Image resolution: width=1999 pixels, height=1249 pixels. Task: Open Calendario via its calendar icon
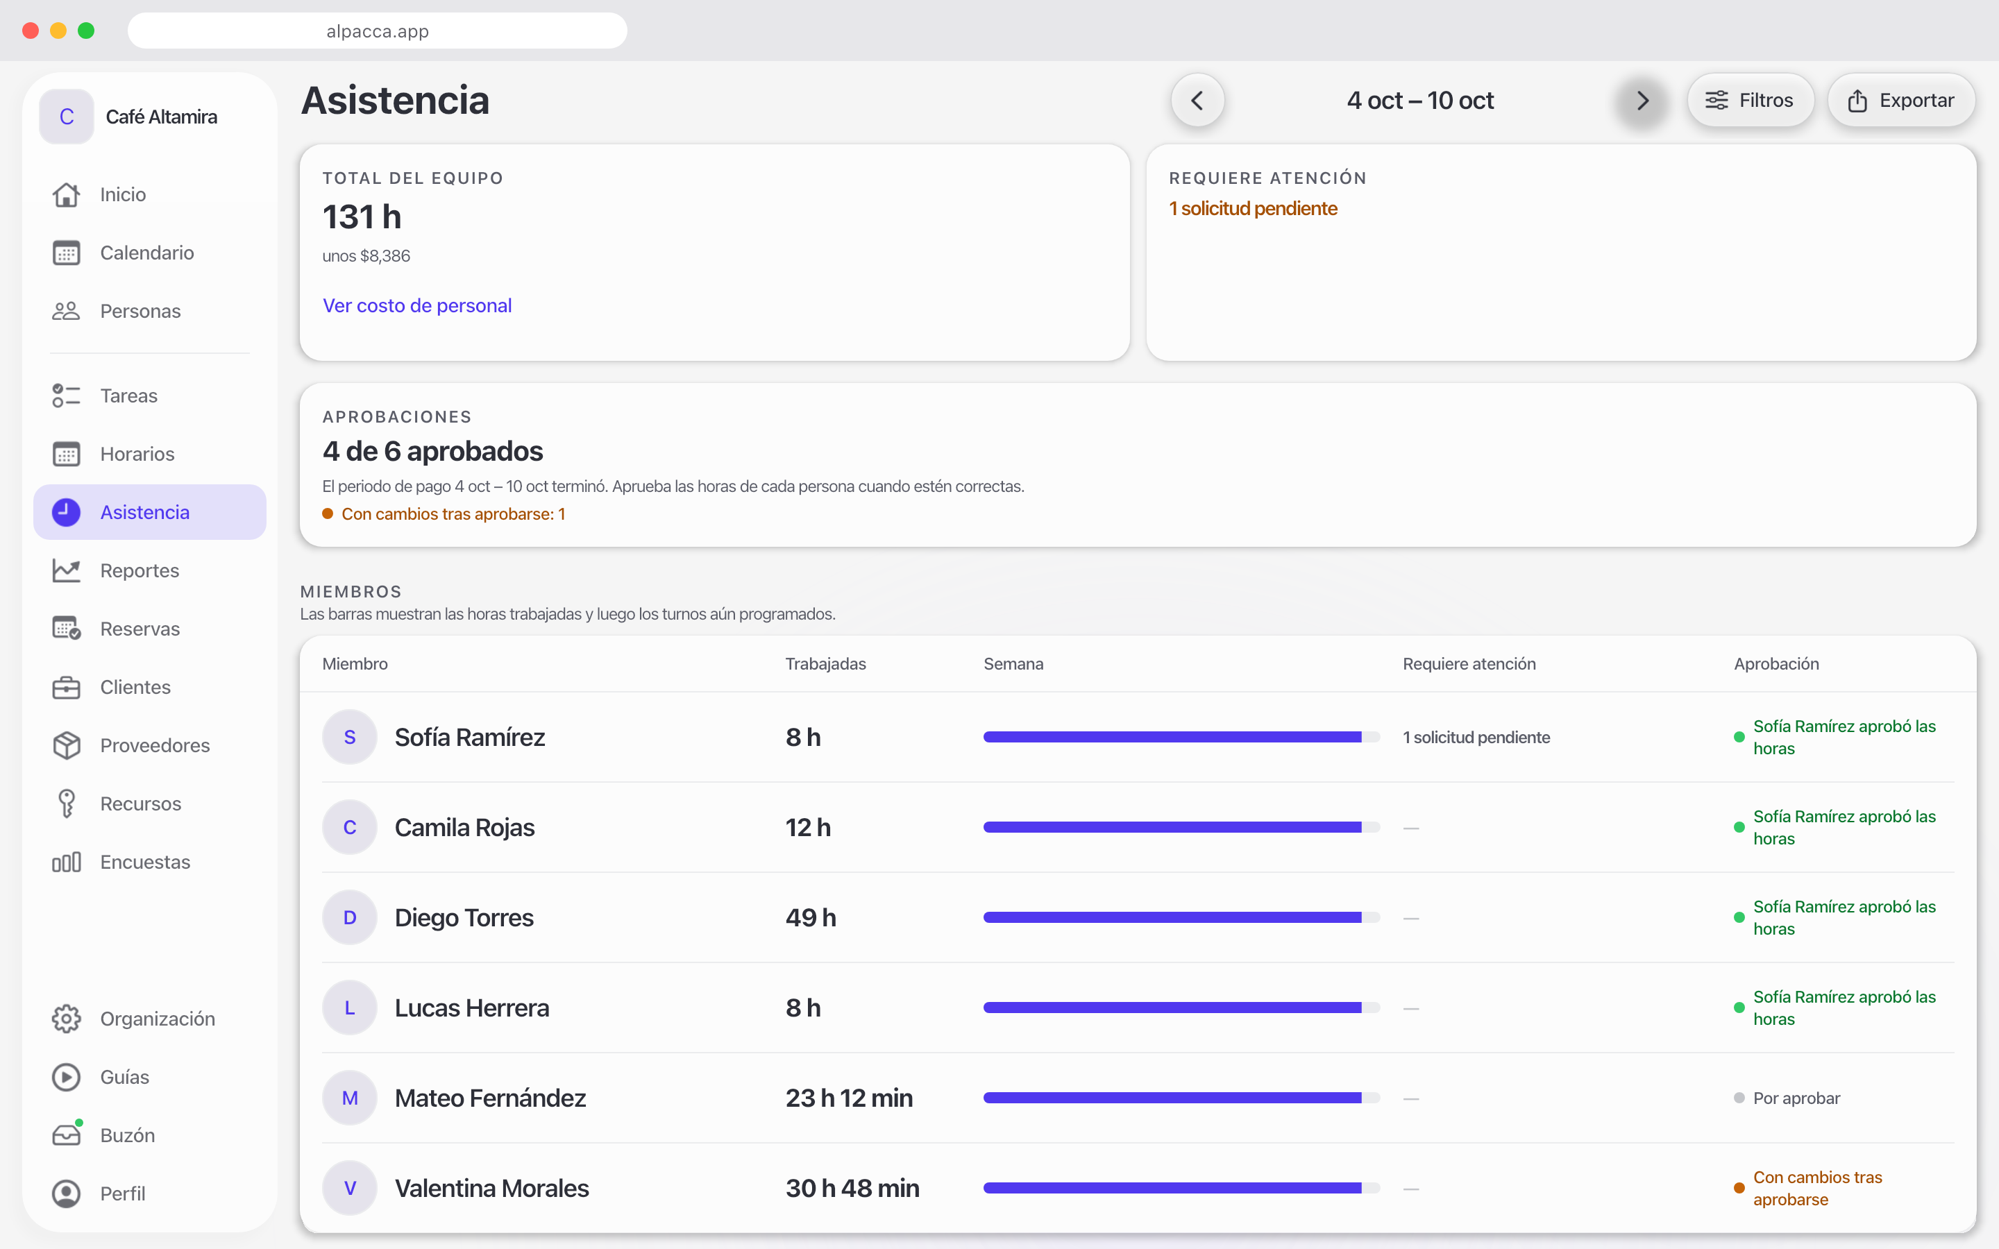(x=66, y=253)
